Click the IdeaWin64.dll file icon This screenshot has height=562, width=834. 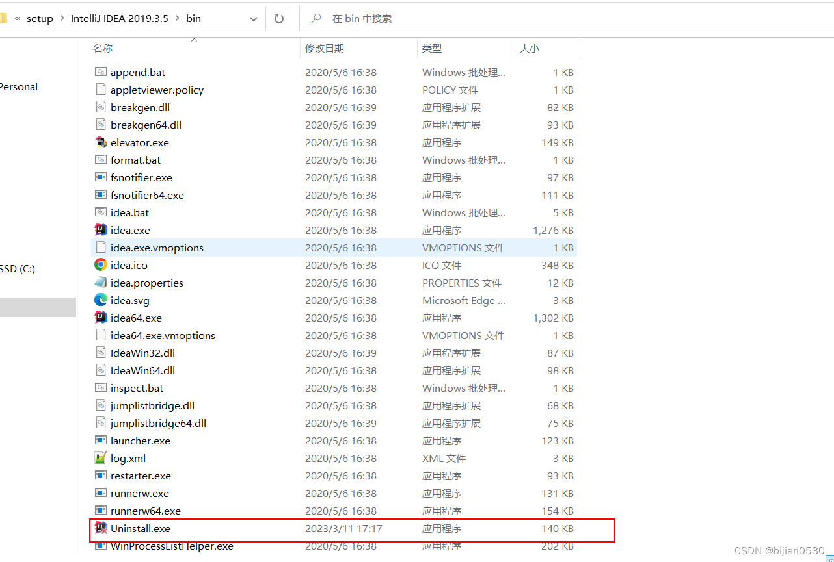click(100, 370)
